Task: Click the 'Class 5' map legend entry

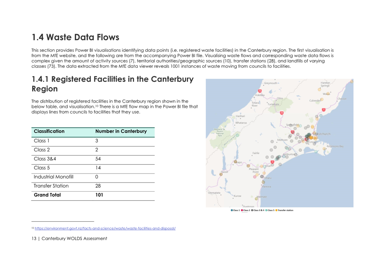Action: [270, 210]
